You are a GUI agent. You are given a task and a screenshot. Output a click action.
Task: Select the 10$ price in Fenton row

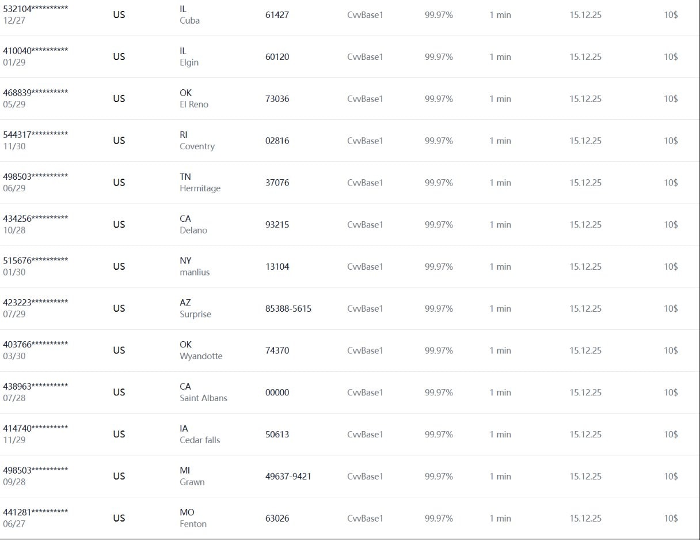click(x=671, y=518)
